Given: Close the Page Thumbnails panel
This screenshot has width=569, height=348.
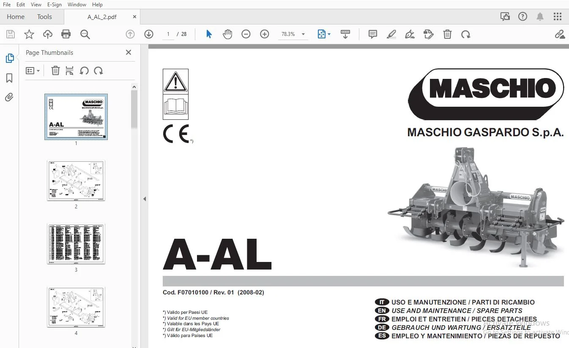Looking at the screenshot, I should [129, 52].
